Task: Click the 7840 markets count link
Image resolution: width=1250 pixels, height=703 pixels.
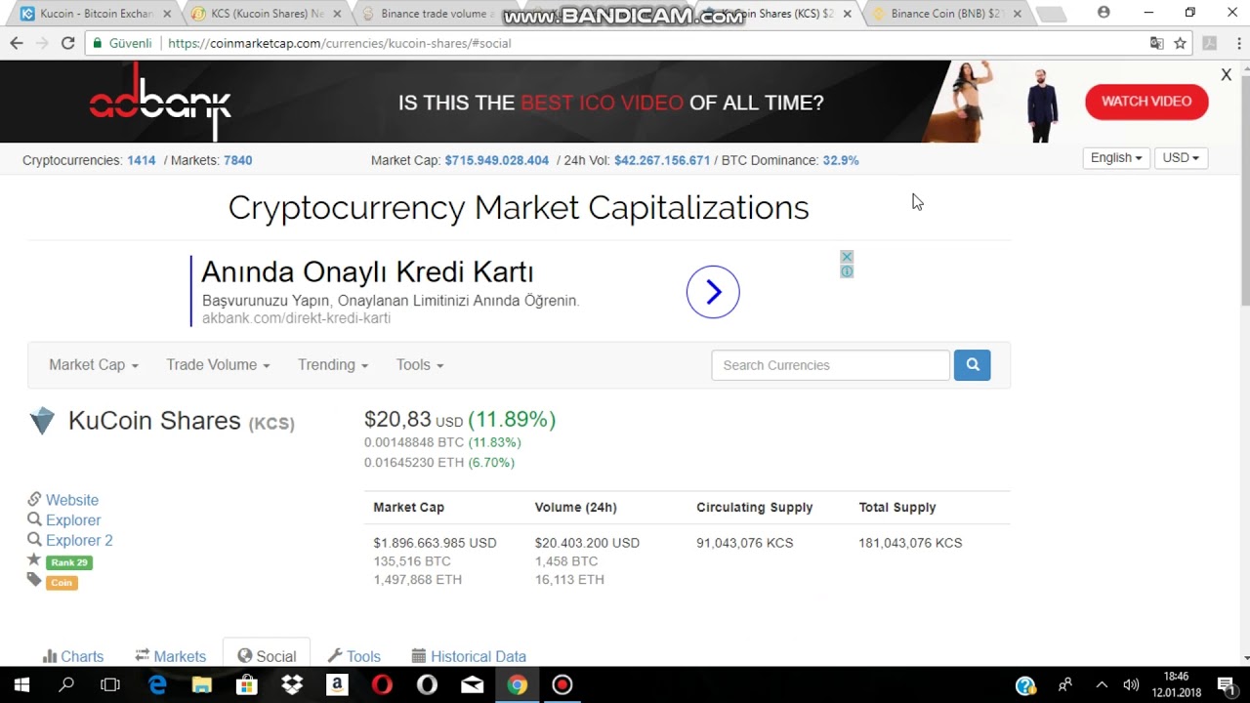Action: coord(238,160)
